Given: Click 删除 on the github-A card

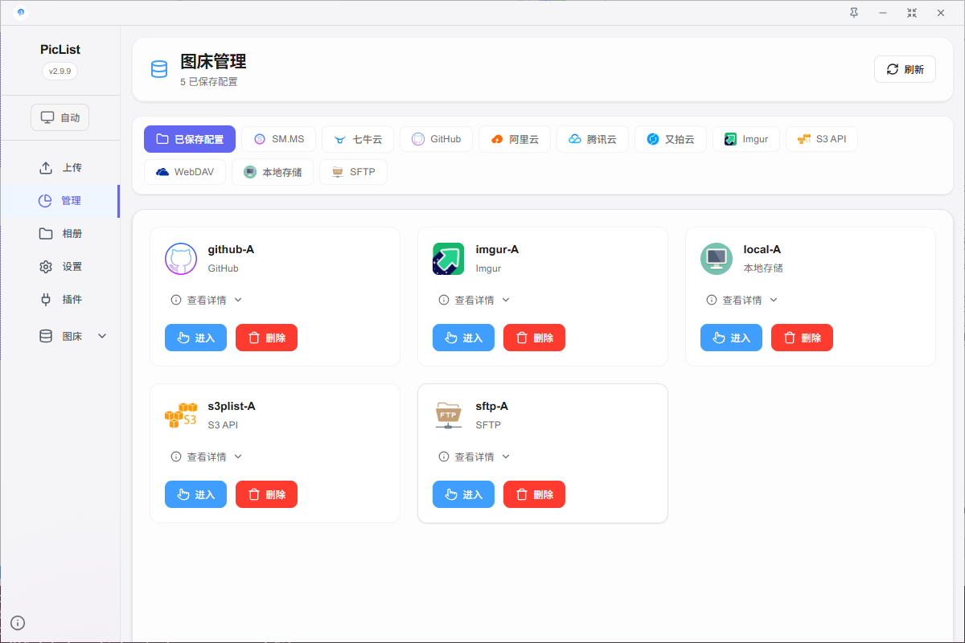Looking at the screenshot, I should pos(266,338).
